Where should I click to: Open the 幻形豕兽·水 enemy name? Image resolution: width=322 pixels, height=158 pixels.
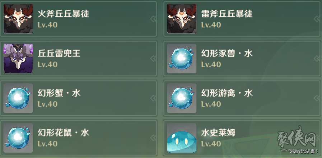pyautogui.click(x=227, y=54)
